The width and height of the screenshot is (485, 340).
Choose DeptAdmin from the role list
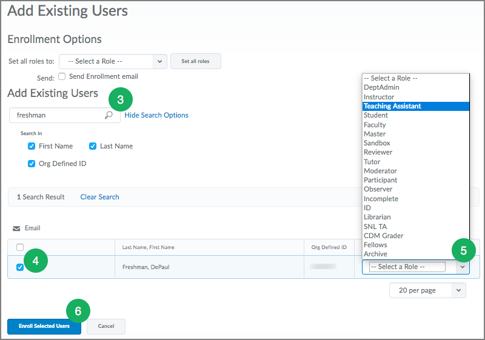(x=416, y=87)
